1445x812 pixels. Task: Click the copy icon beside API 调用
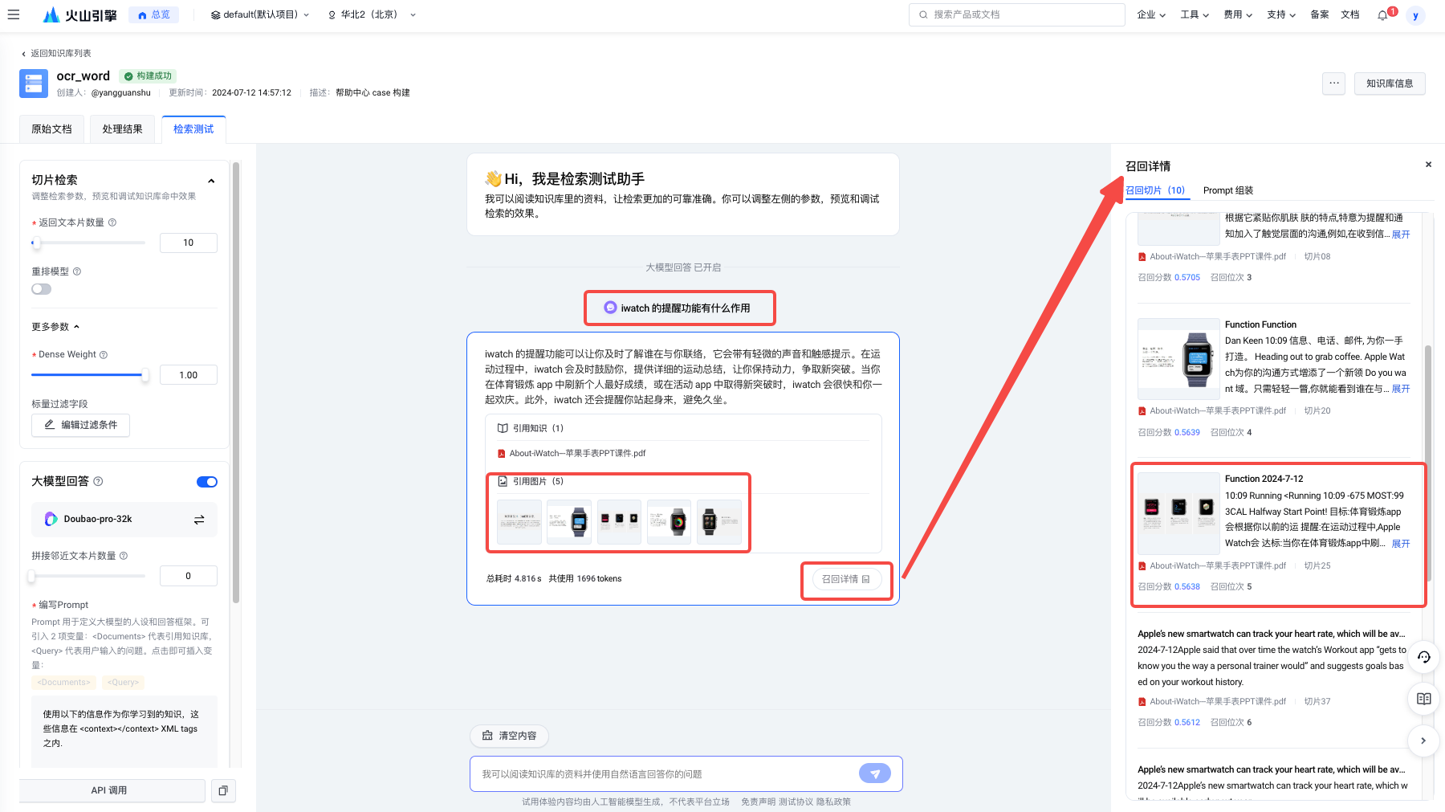(223, 790)
